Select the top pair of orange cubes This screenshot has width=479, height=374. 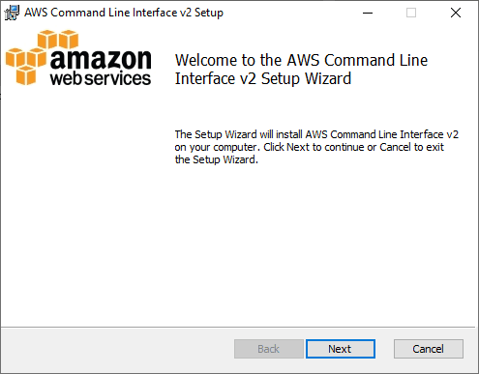[58, 40]
